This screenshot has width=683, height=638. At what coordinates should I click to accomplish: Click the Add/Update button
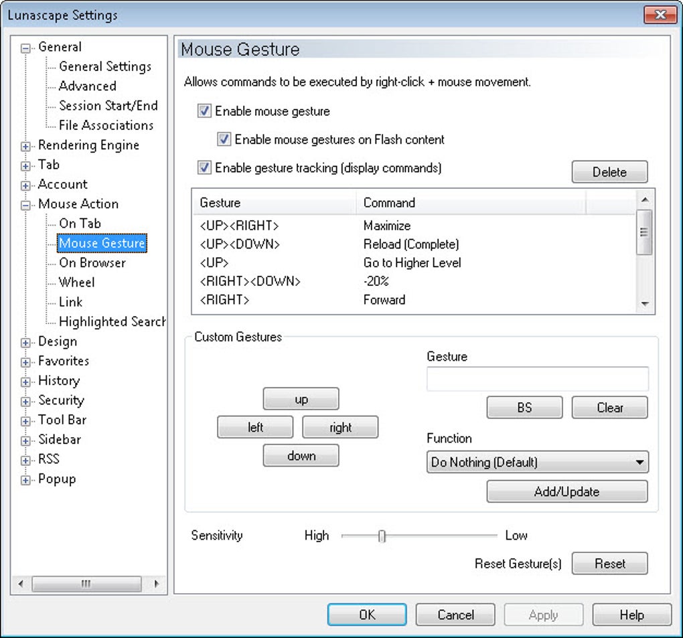pyautogui.click(x=566, y=491)
